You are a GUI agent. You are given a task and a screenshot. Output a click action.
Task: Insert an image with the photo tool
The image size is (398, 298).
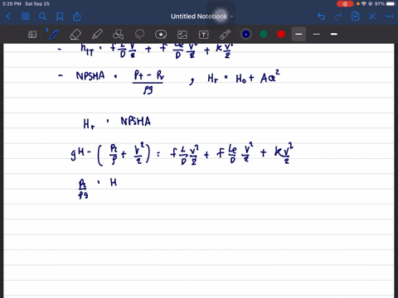coord(182,35)
